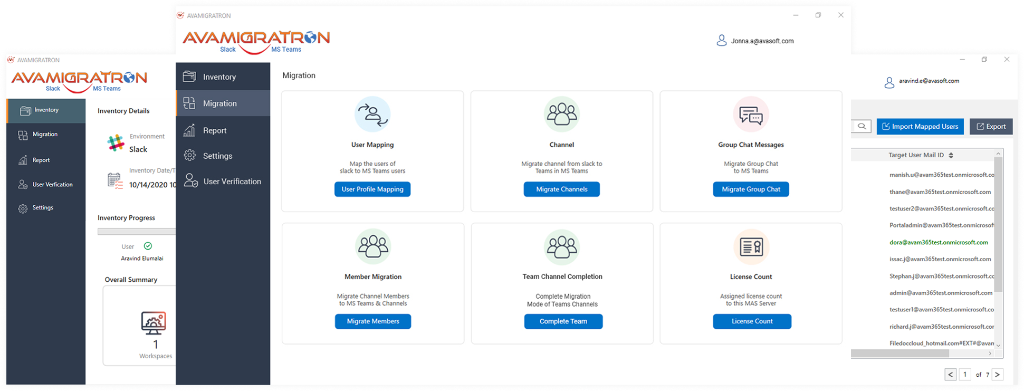Hit the License Count button

(752, 321)
